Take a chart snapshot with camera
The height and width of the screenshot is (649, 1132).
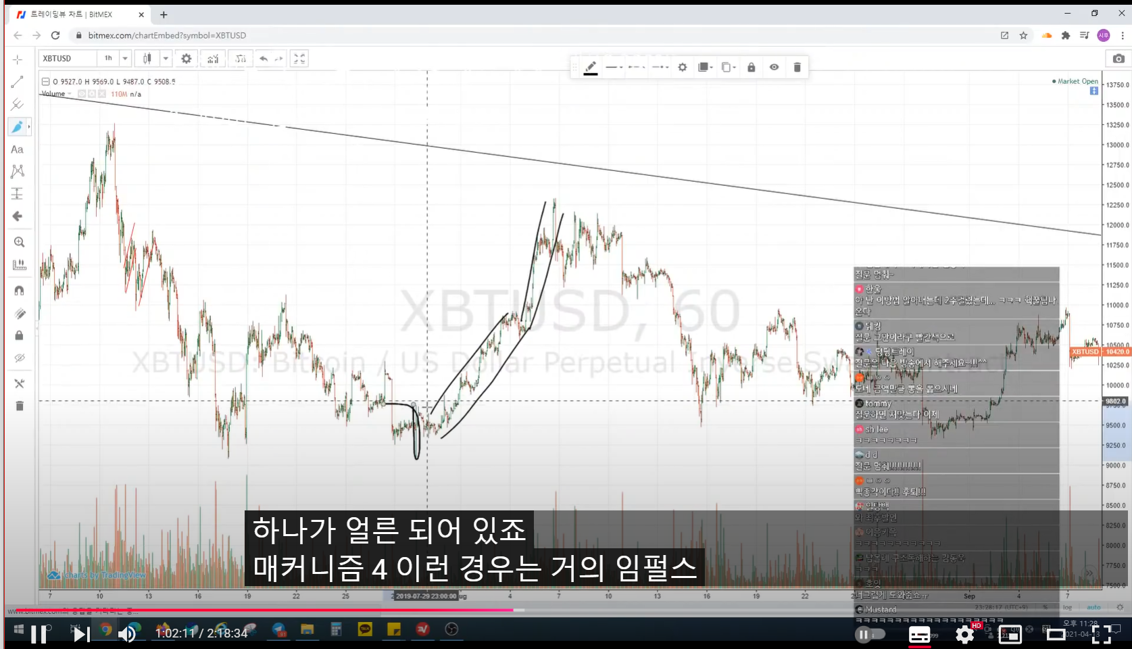1119,59
